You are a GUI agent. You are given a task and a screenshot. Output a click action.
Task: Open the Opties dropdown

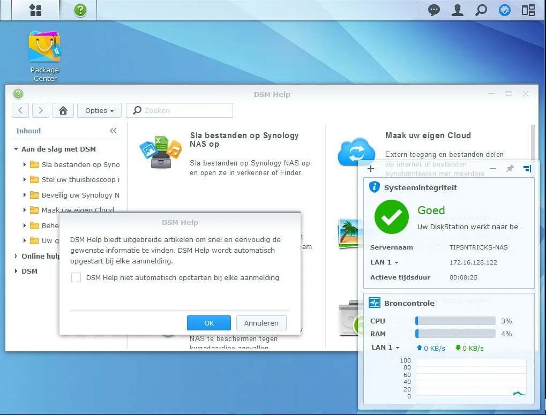(x=99, y=110)
